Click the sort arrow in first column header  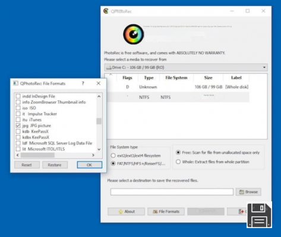click(110, 74)
